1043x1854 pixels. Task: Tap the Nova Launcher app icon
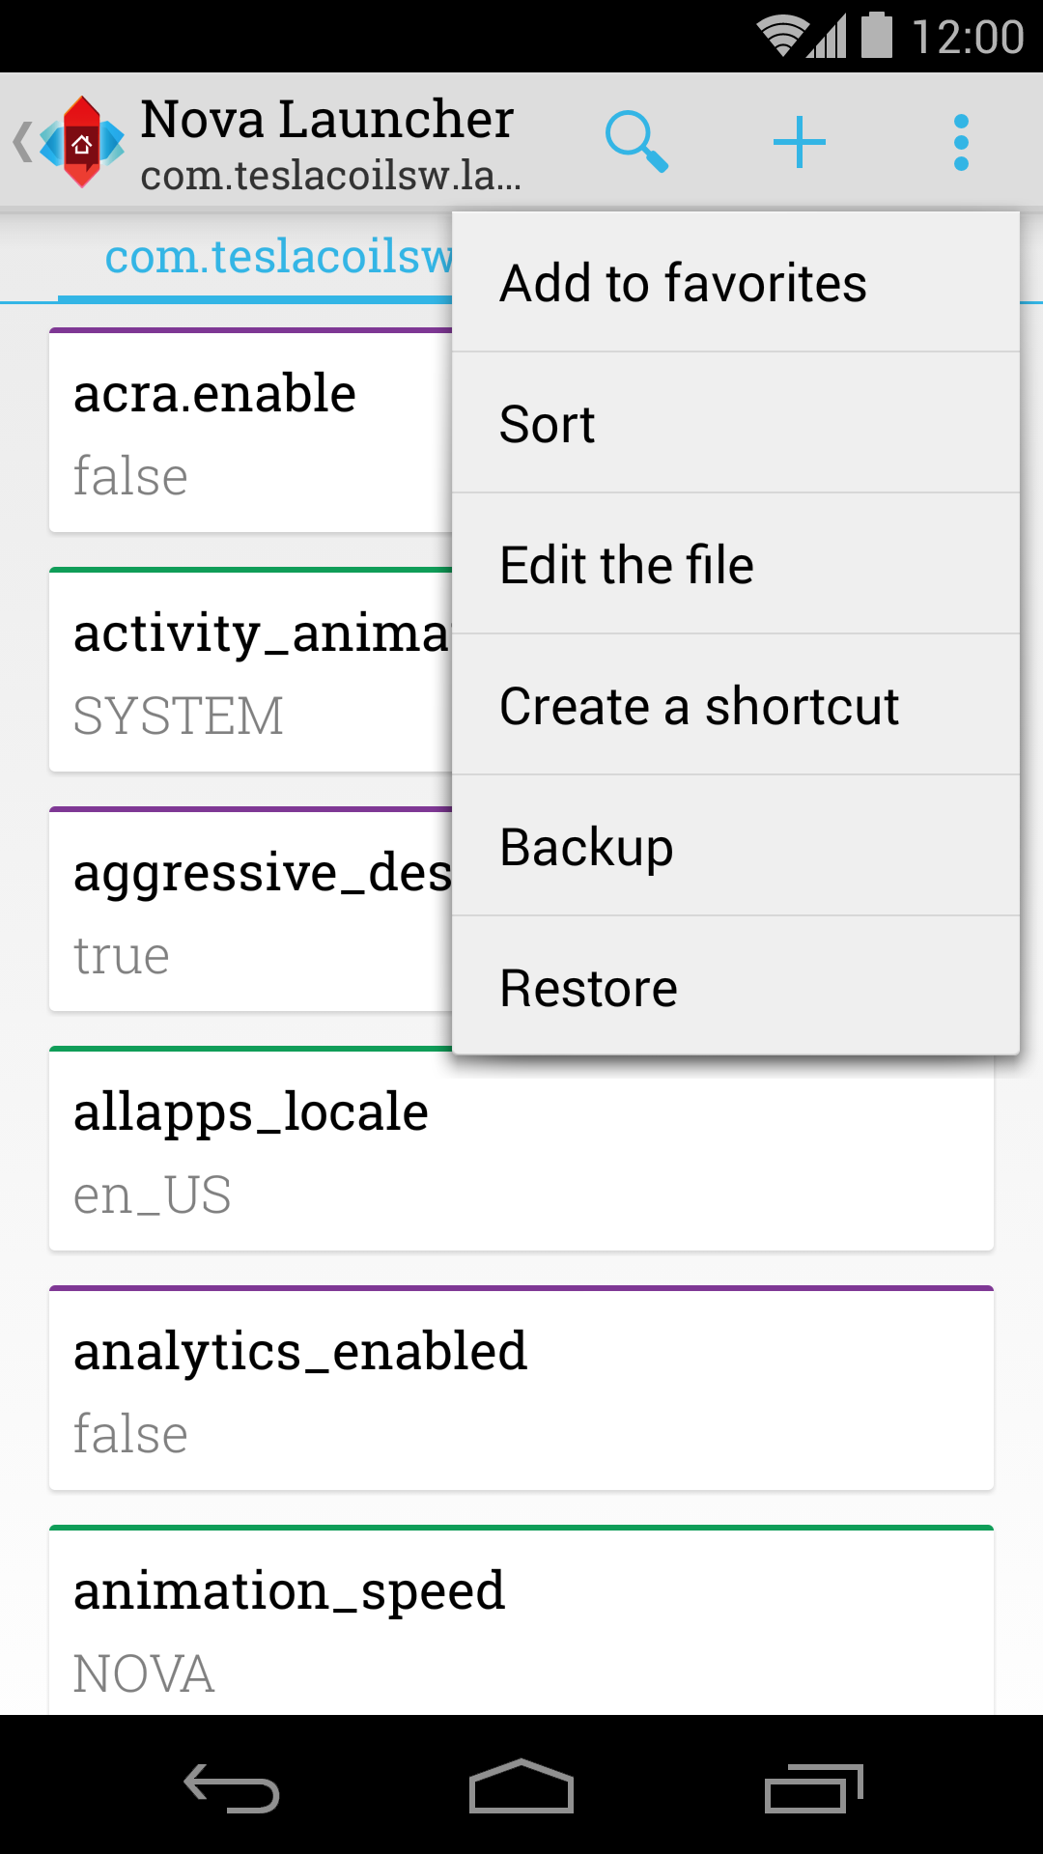click(x=82, y=142)
